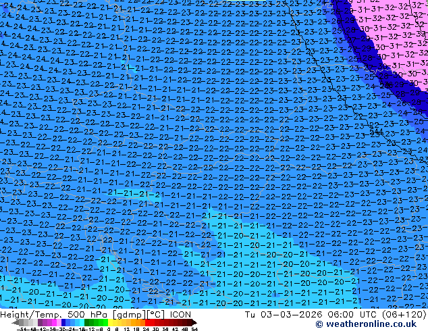428x331 pixels.
Task: Click the '[gdmp]' unit label
Action: [x=130, y=315]
